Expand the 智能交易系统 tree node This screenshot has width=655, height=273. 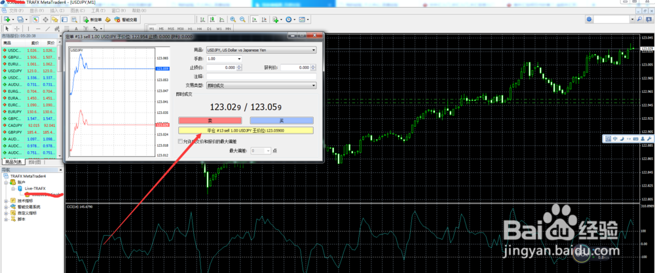[6, 207]
